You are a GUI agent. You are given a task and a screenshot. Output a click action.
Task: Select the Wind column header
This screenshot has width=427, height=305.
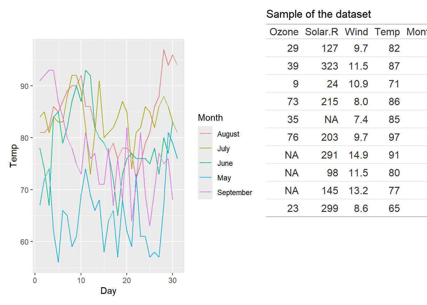click(356, 32)
